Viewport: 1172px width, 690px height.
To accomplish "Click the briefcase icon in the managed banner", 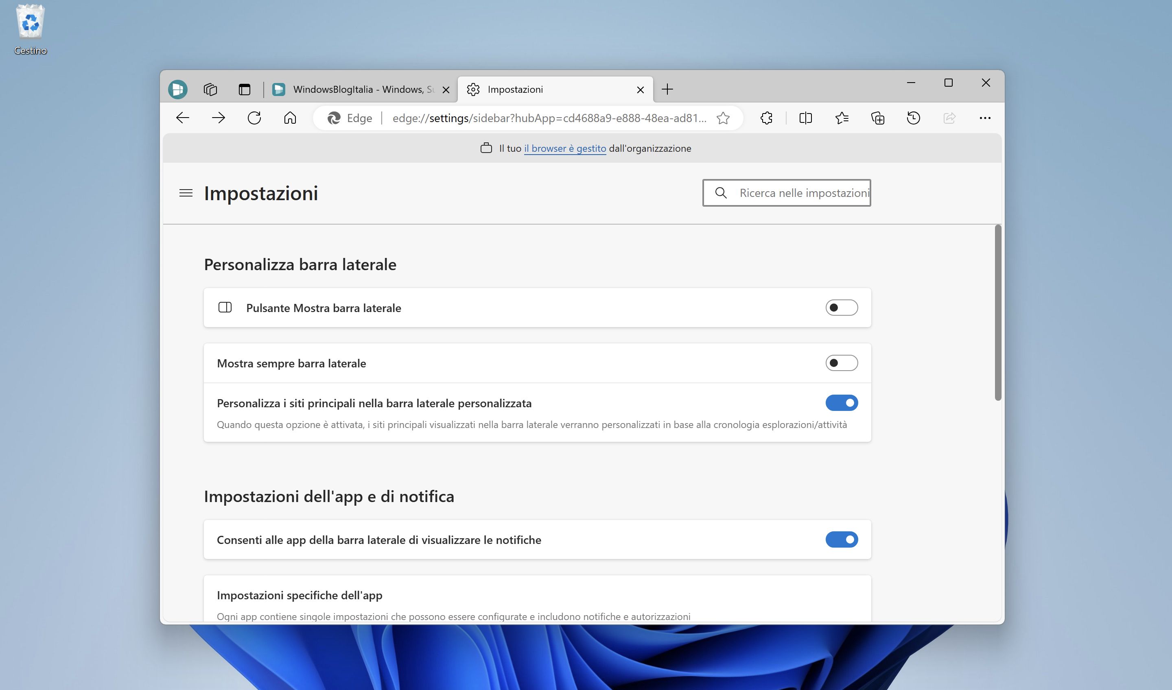I will 486,148.
